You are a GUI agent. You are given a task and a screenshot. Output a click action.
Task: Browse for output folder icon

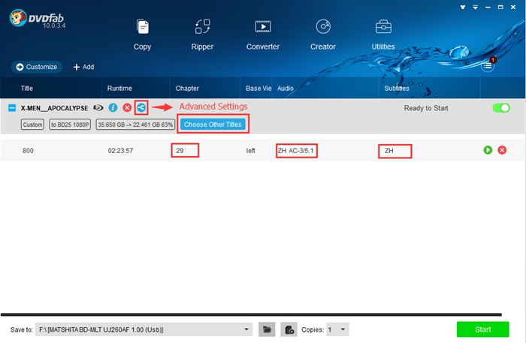click(x=267, y=329)
